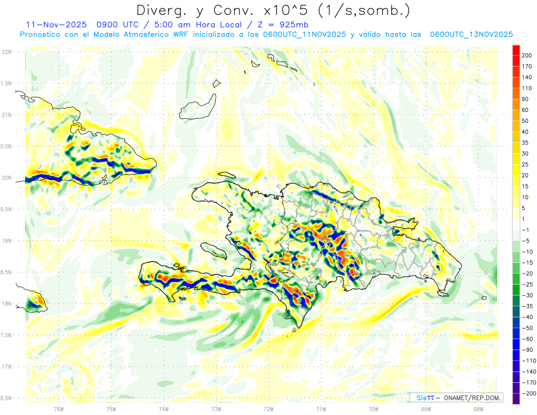Click the '8.5N' latitude label

tap(7, 272)
